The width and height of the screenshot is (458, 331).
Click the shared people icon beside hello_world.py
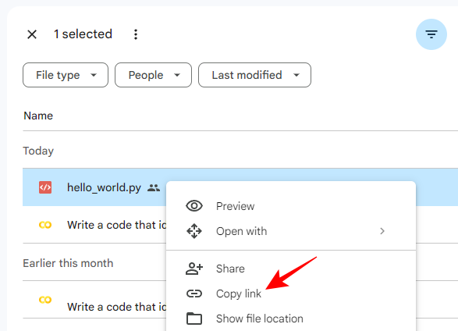coord(154,187)
